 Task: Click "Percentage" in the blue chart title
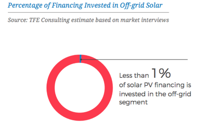click(x=25, y=5)
